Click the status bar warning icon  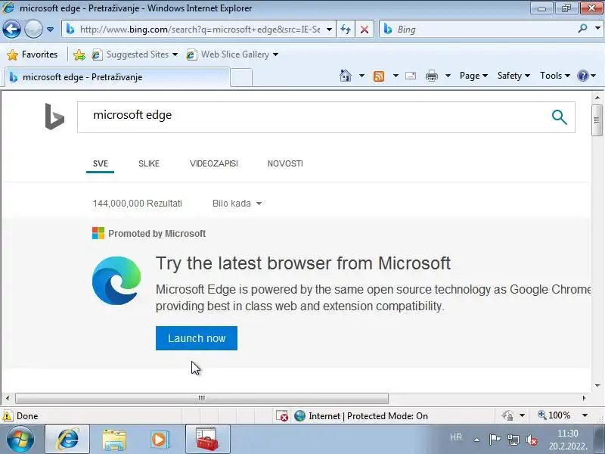tap(8, 415)
